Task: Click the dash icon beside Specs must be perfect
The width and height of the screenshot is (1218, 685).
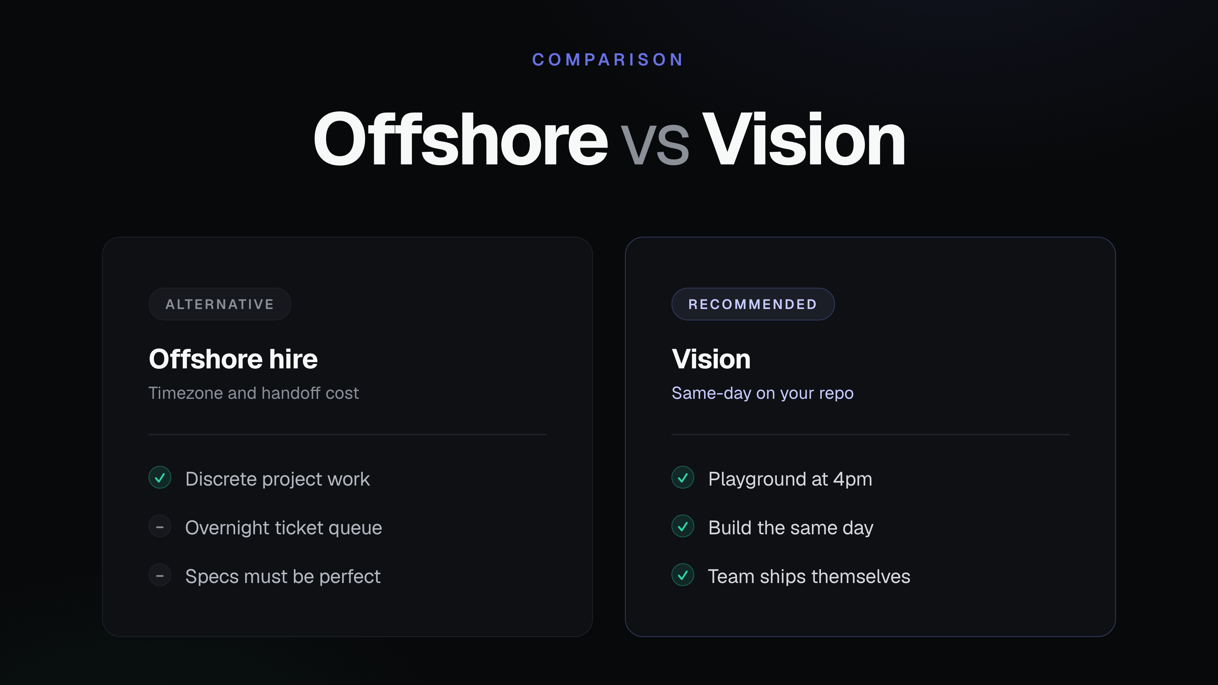Action: 160,575
